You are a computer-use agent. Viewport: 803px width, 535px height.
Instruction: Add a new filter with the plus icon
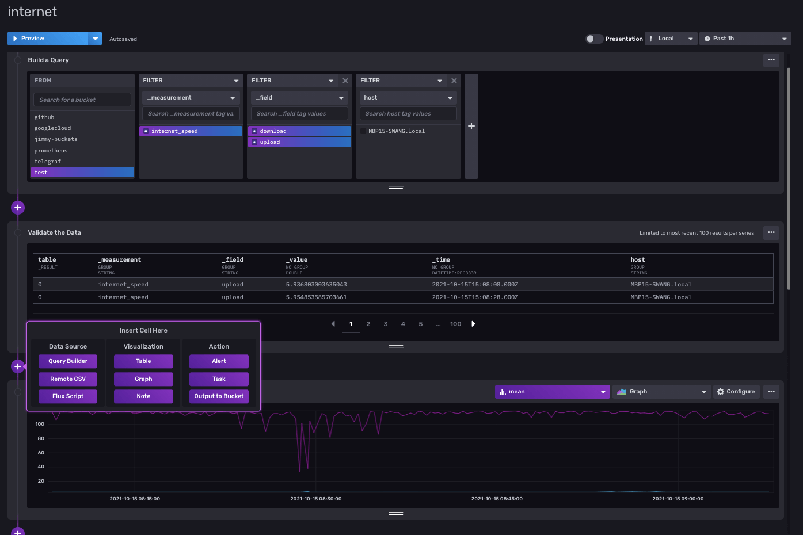click(471, 126)
